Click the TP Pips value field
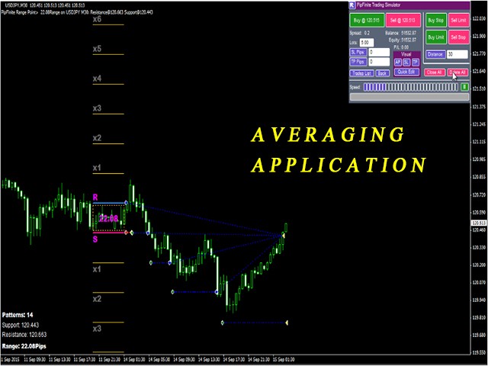 379,62
